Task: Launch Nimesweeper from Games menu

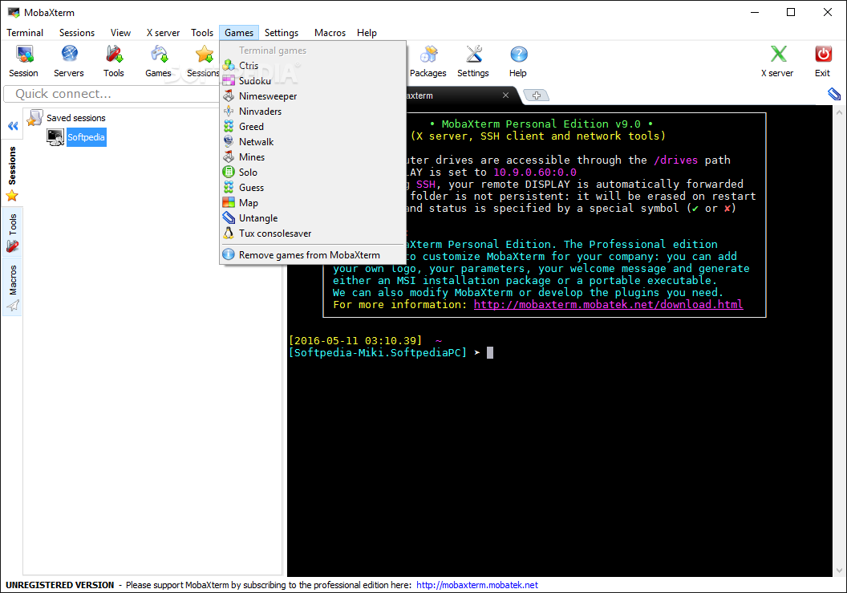Action: pos(313,95)
